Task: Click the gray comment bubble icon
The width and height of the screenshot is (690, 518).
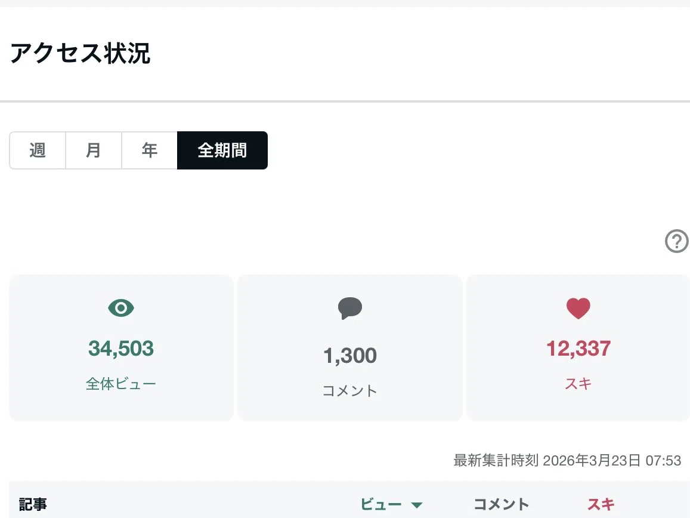Action: coord(350,309)
